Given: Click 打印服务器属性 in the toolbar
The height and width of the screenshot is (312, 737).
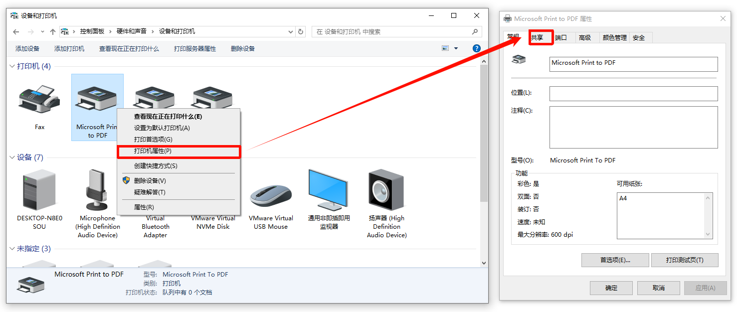Looking at the screenshot, I should [x=195, y=49].
